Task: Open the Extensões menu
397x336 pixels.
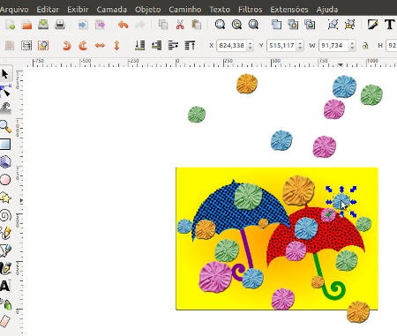Action: tap(289, 10)
